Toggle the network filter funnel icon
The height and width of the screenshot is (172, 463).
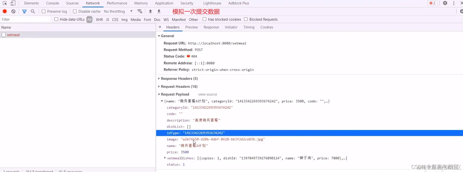24,11
